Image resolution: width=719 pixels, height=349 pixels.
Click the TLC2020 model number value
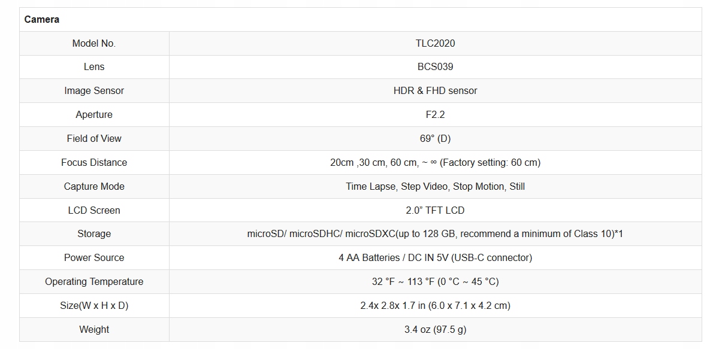click(x=435, y=43)
